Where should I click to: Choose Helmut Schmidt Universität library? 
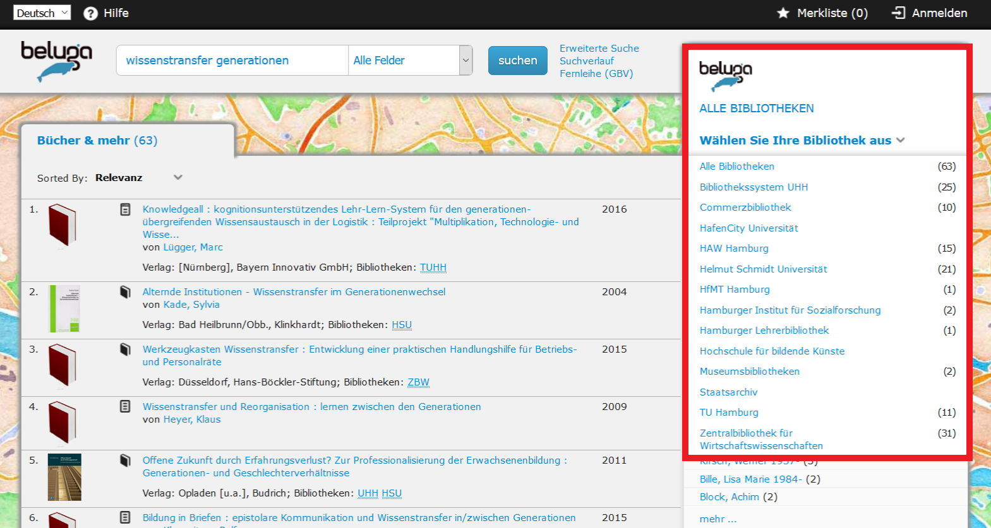[x=763, y=269]
